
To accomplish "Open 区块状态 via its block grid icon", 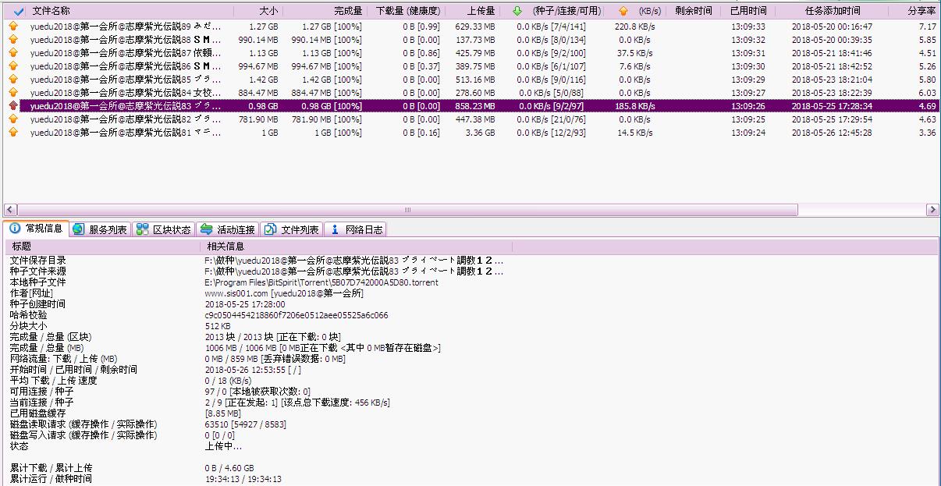I will click(142, 229).
